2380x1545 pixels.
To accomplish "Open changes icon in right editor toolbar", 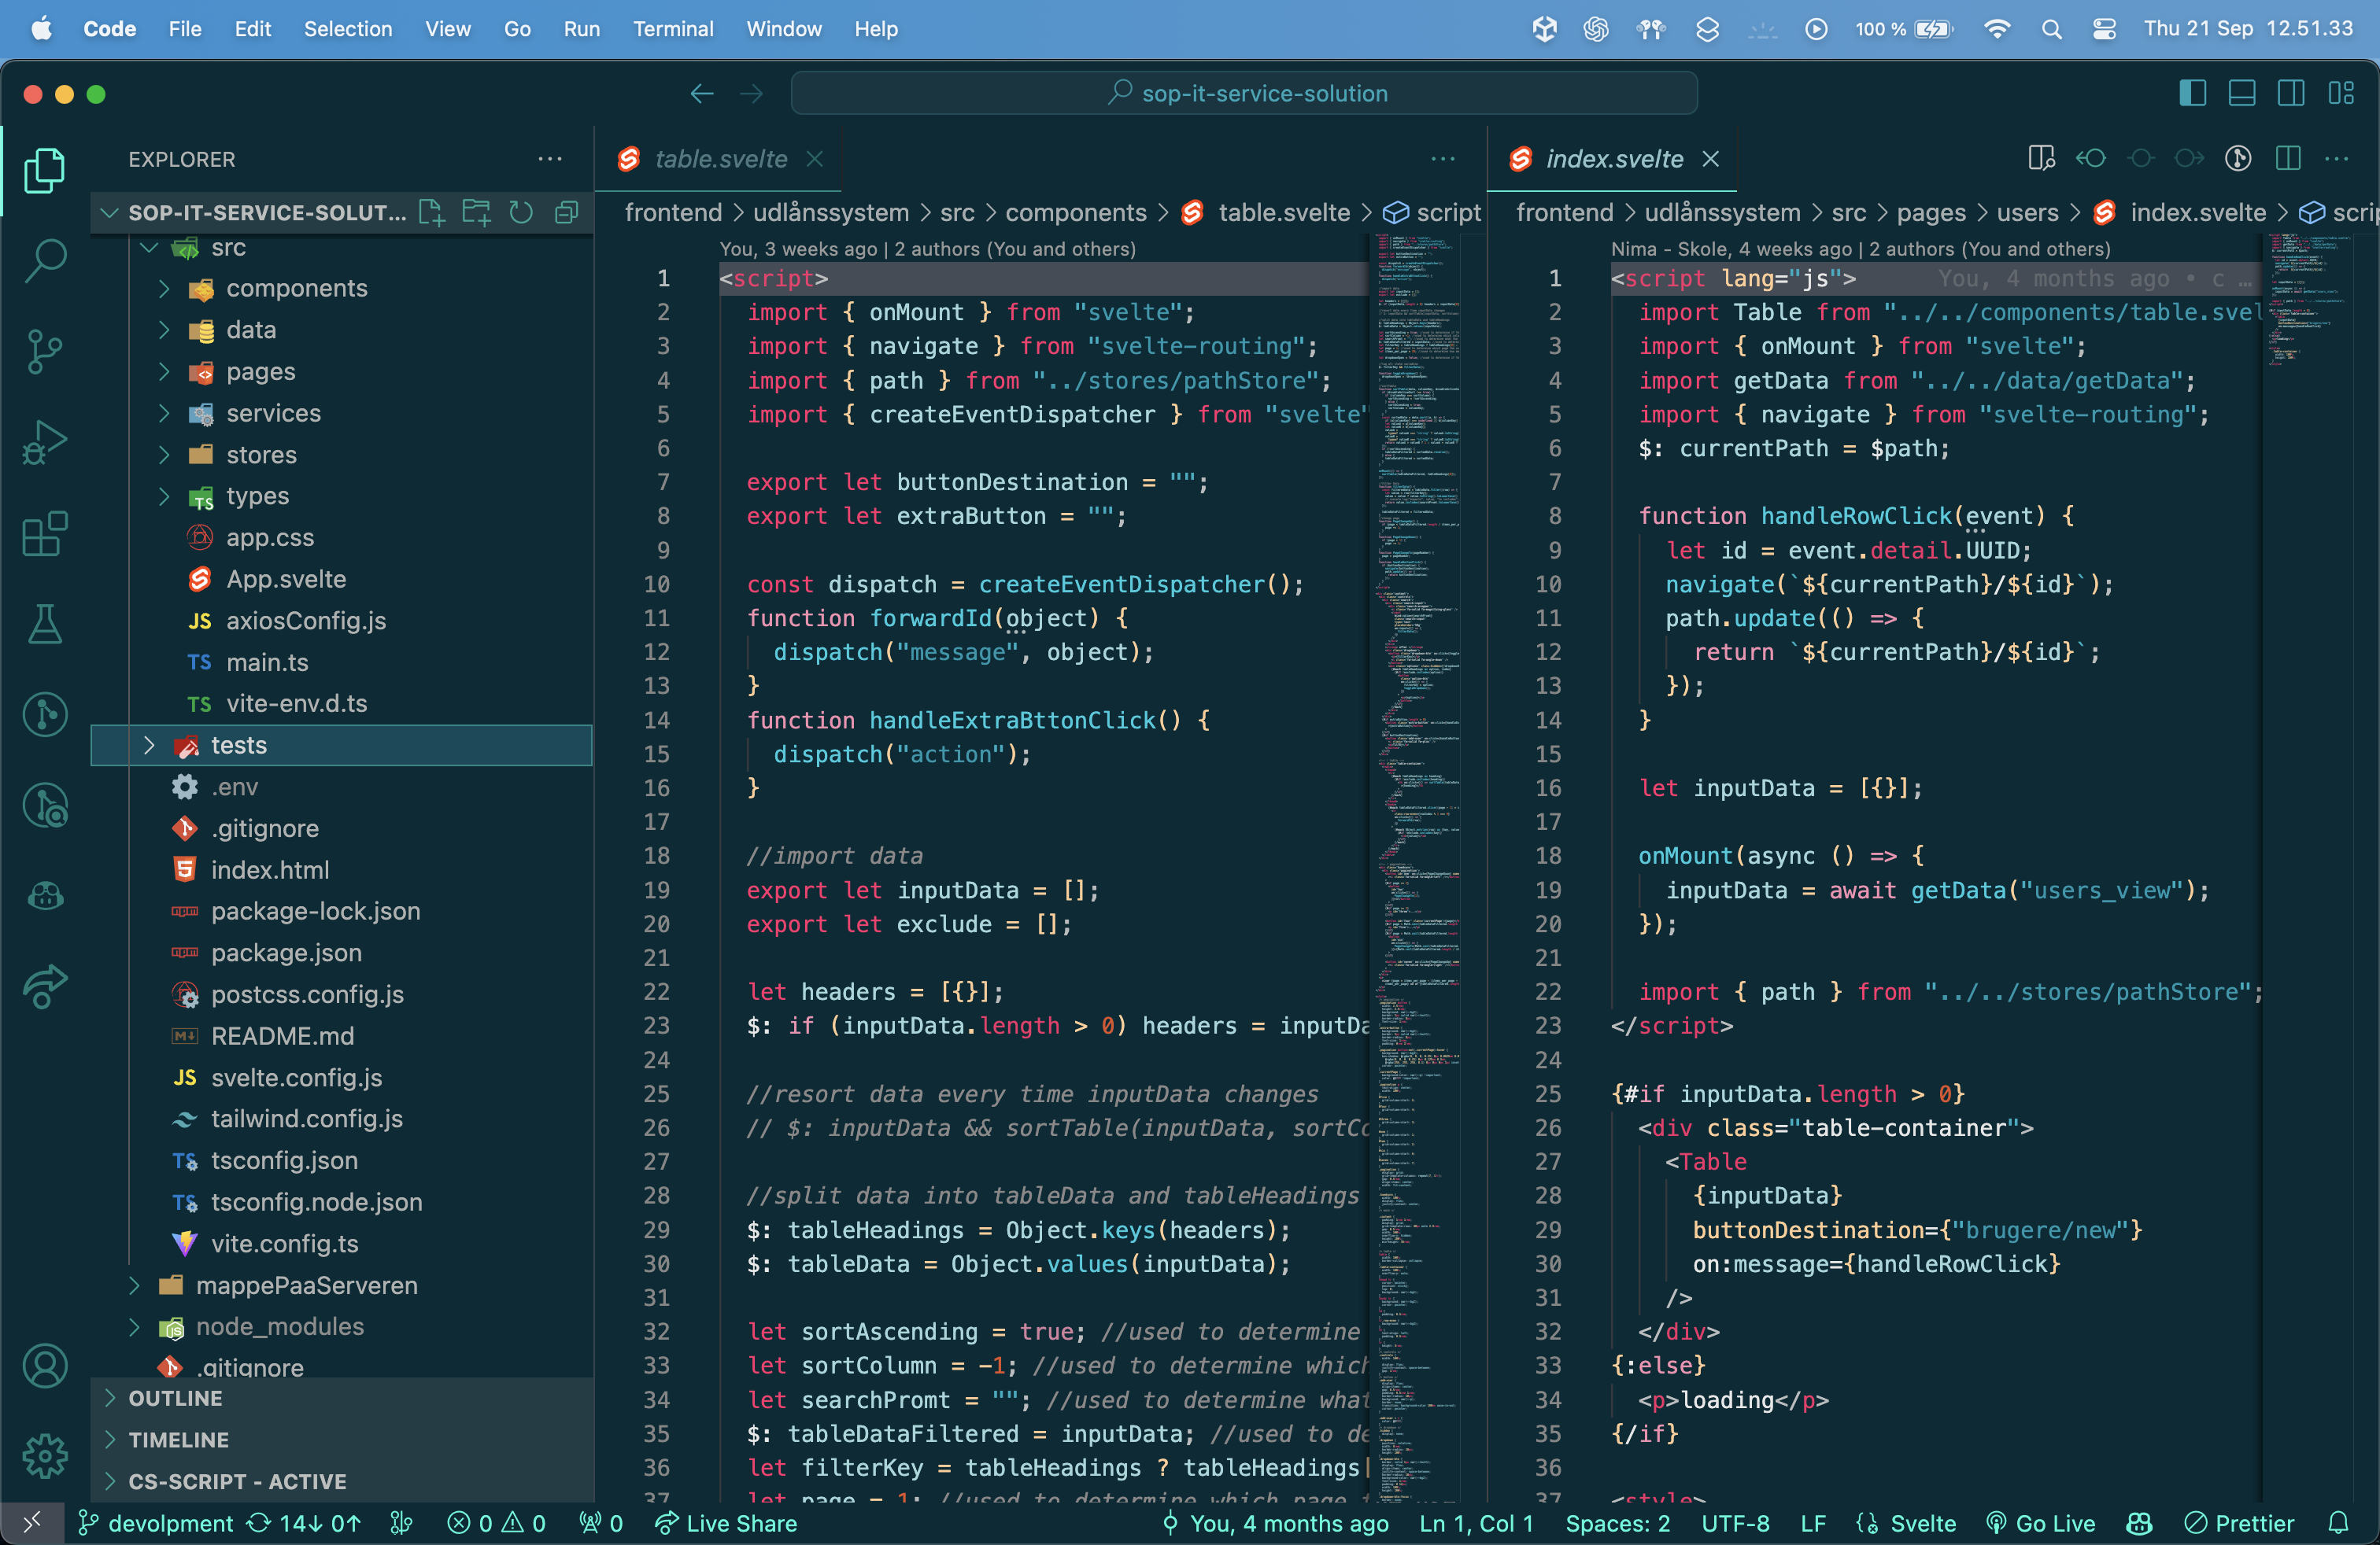I will tap(2042, 158).
